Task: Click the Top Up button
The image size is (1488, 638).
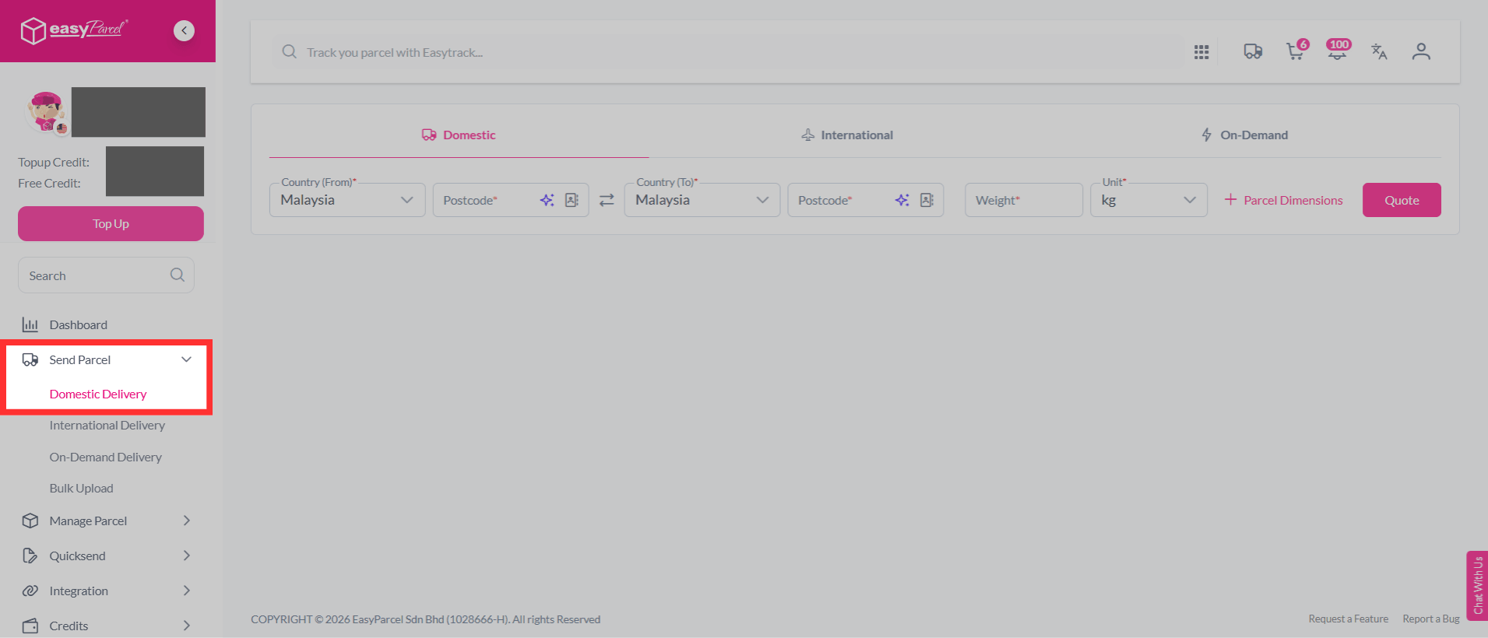Action: coord(111,223)
